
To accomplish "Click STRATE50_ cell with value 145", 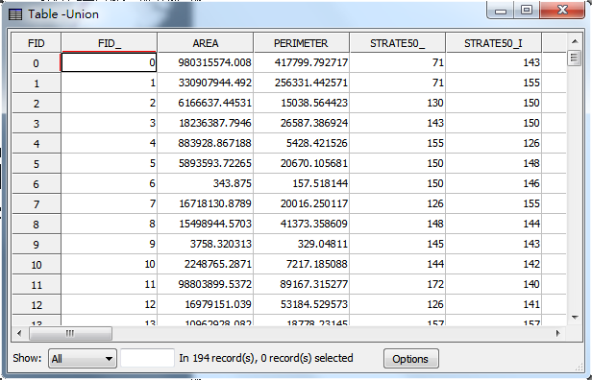I will [397, 244].
